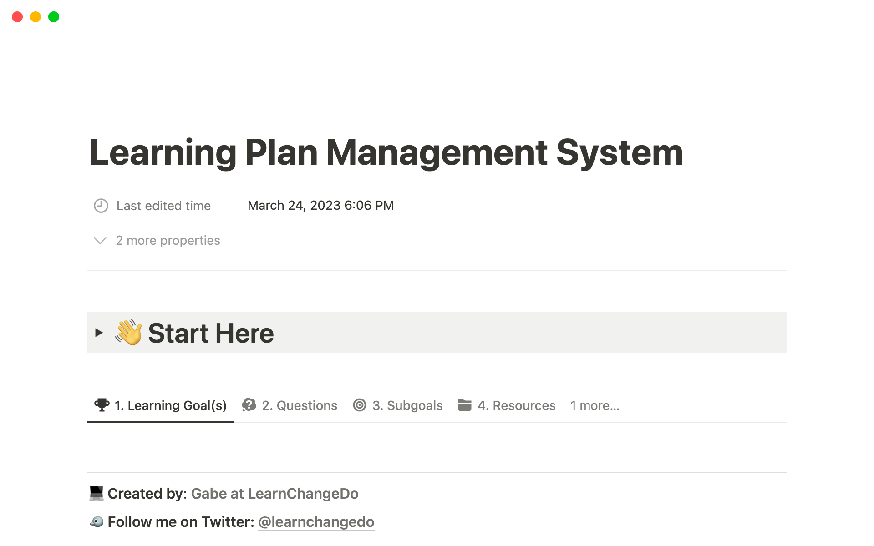Click the waving hand emoji

click(x=128, y=333)
